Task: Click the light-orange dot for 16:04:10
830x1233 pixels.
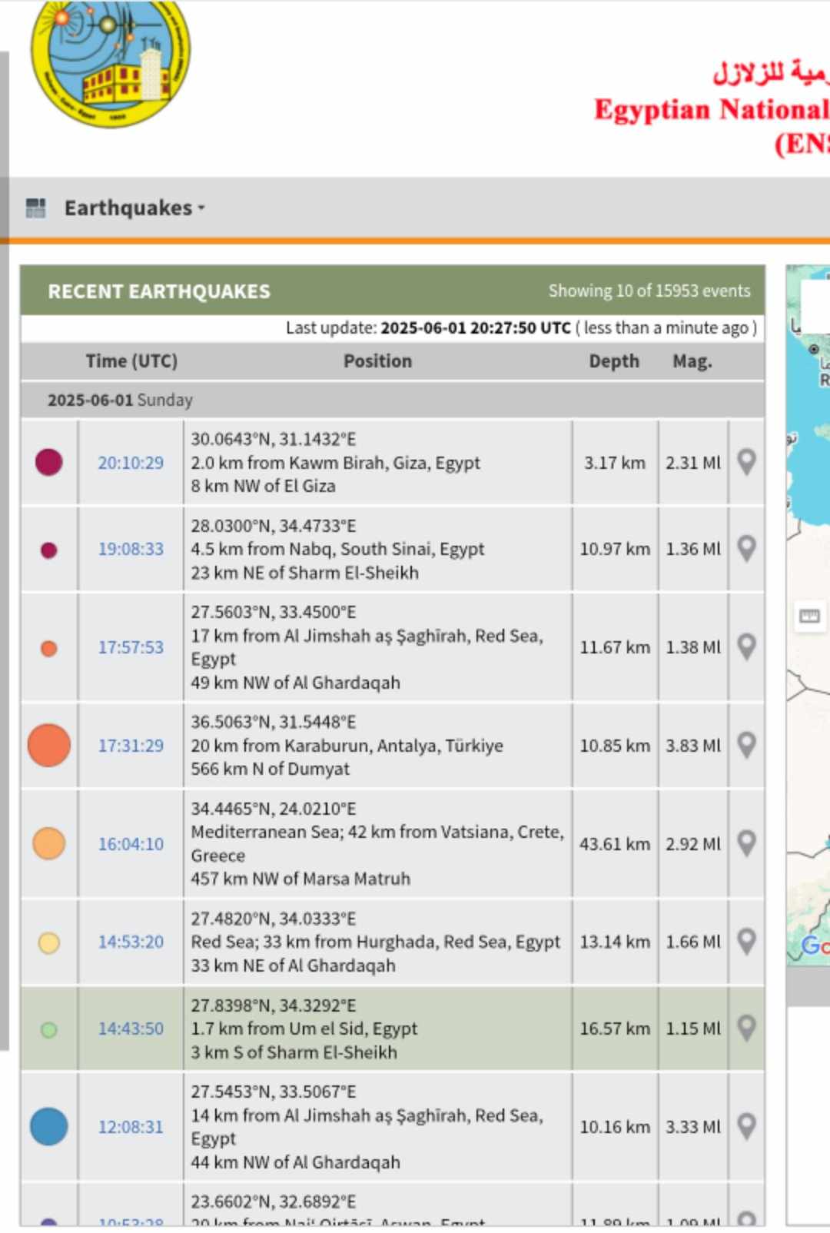Action: point(49,843)
